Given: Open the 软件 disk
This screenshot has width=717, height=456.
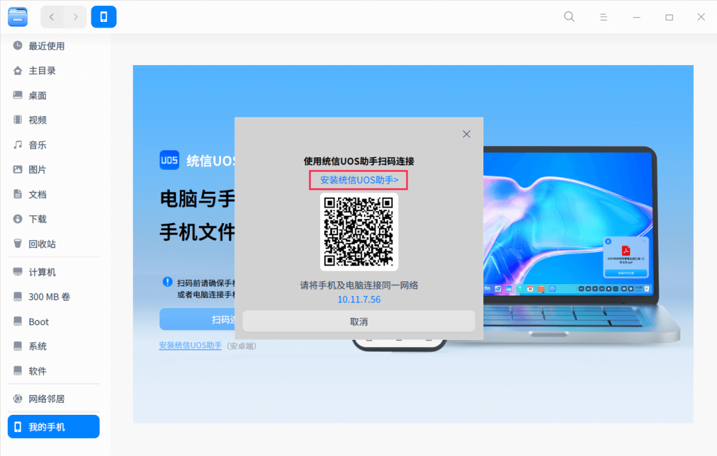Looking at the screenshot, I should (54, 371).
